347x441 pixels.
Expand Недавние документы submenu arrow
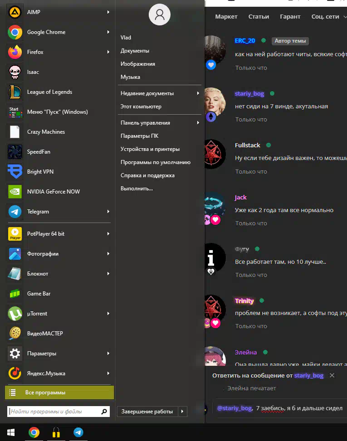198,93
